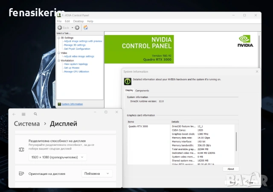
Task: Click the back arrow in Settings window
Action: click(x=14, y=114)
